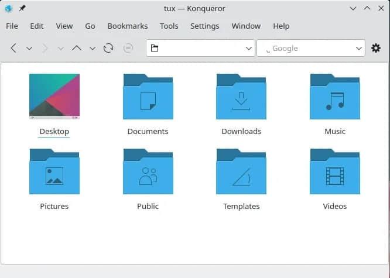The height and width of the screenshot is (278, 390).
Task: Open the Tools menu
Action: (x=169, y=26)
